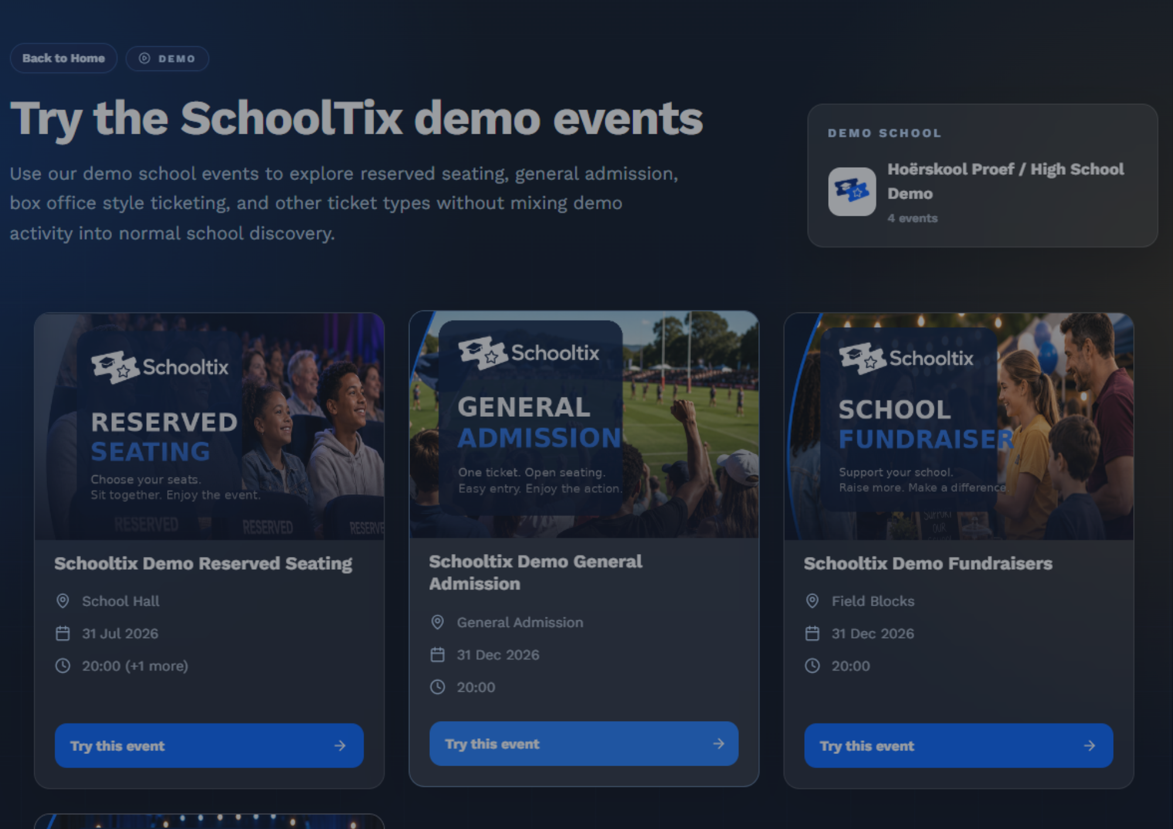Click the Schooltix logo on School Fundraiser banner
The image size is (1173, 829).
tap(906, 358)
